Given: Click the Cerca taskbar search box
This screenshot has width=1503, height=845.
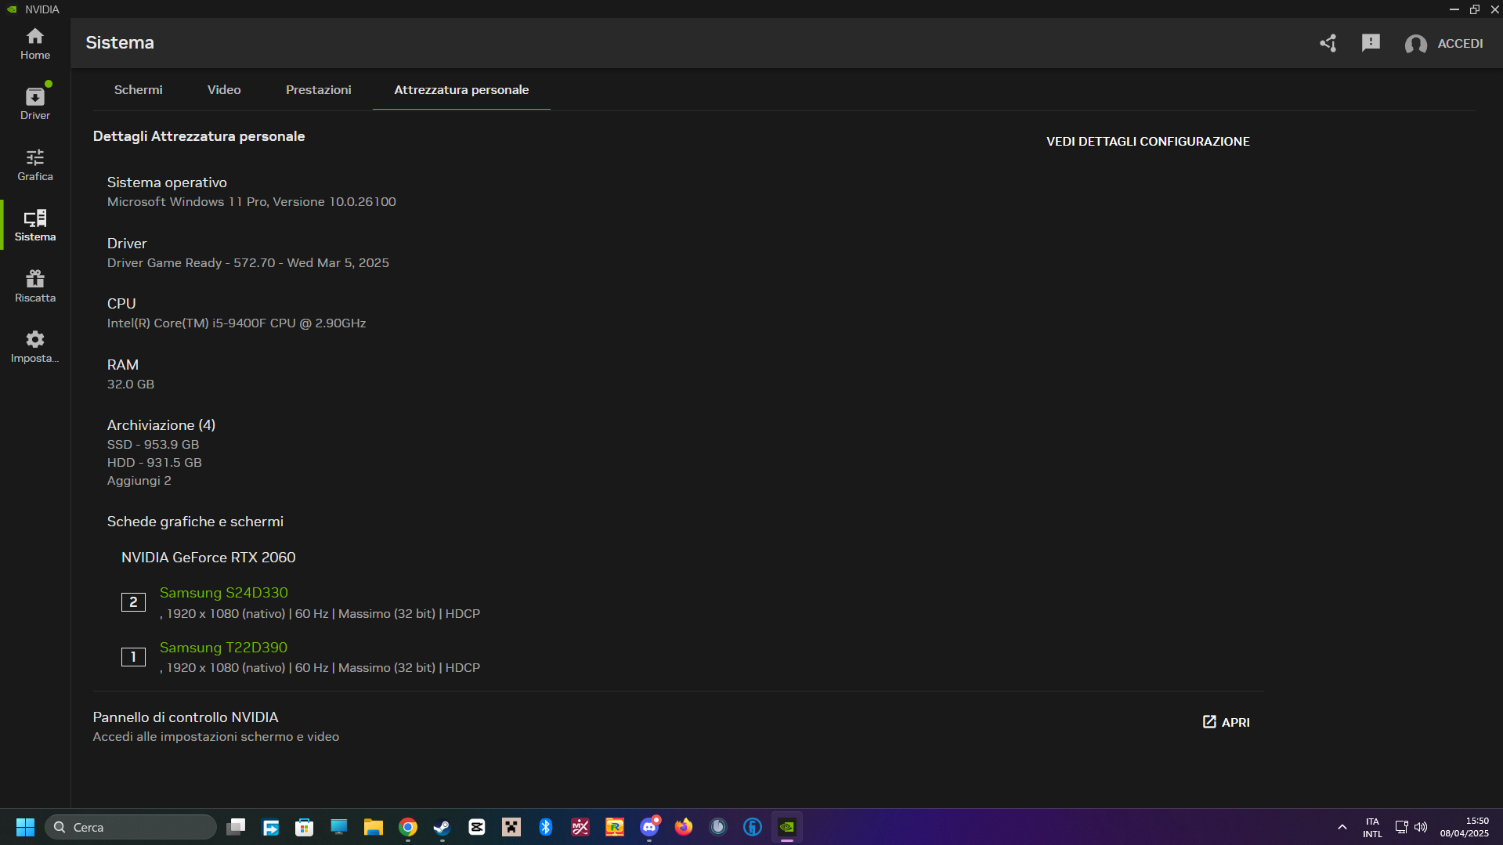Looking at the screenshot, I should [x=131, y=827].
